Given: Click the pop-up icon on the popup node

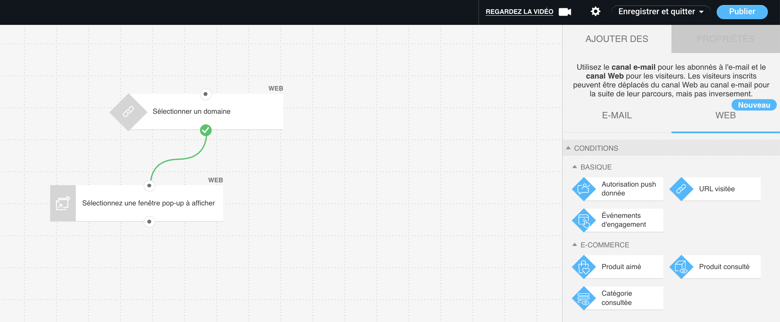Looking at the screenshot, I should click(x=63, y=203).
